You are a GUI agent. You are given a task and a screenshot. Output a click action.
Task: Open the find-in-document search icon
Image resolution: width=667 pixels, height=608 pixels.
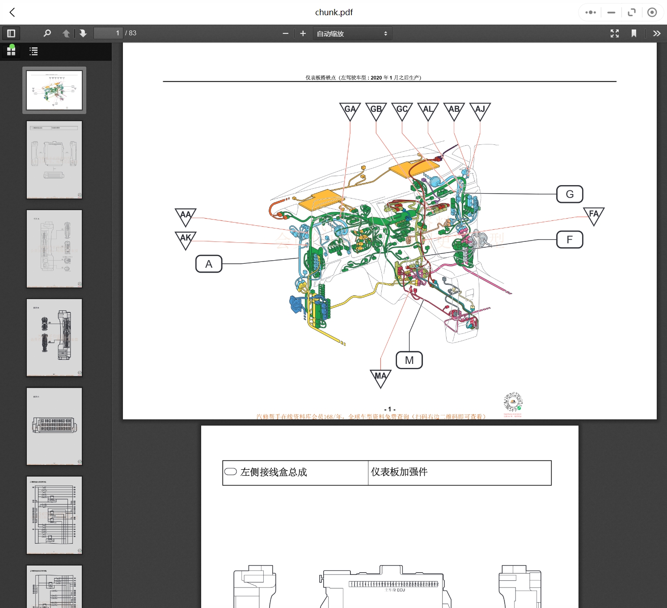click(x=47, y=34)
